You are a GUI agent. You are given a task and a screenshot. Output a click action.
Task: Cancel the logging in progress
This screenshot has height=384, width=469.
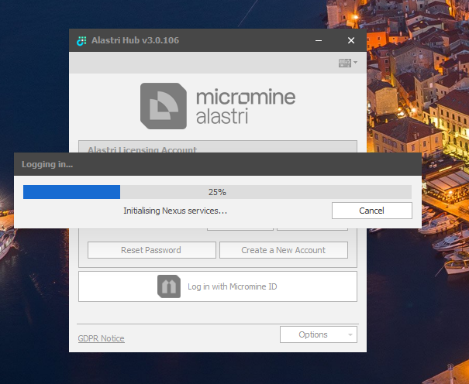point(372,211)
